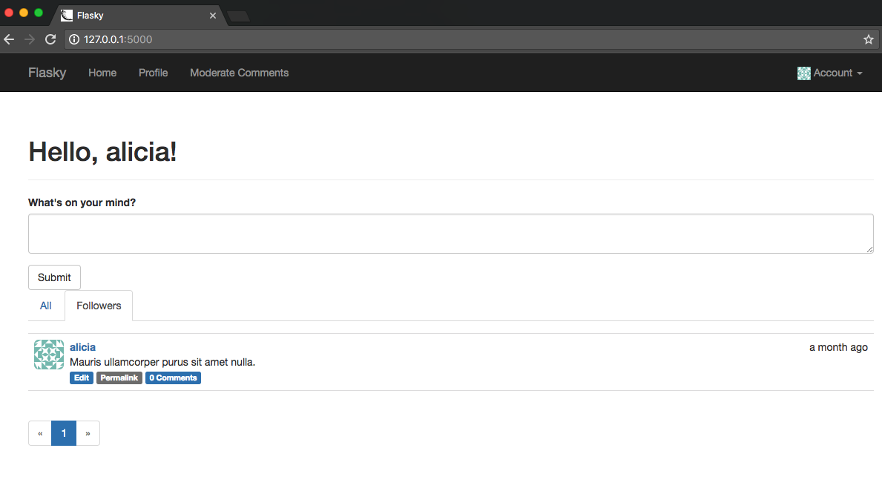Go to next page with » arrow

point(88,434)
